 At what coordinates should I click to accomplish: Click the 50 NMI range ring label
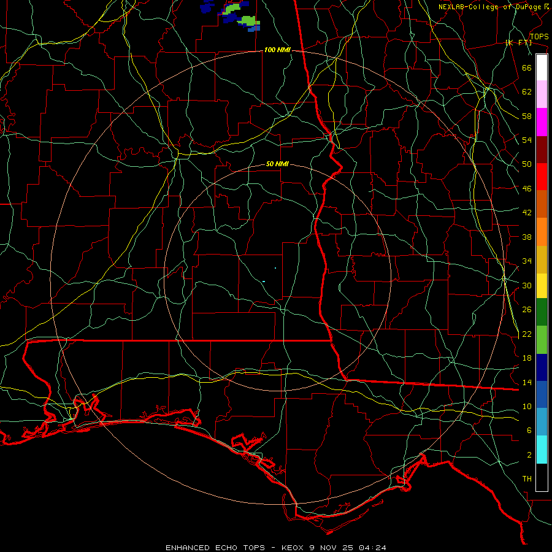coord(277,164)
